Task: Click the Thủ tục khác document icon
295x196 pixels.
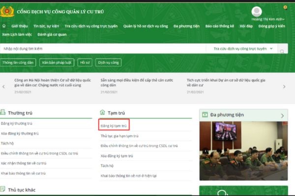Action: click(3, 189)
